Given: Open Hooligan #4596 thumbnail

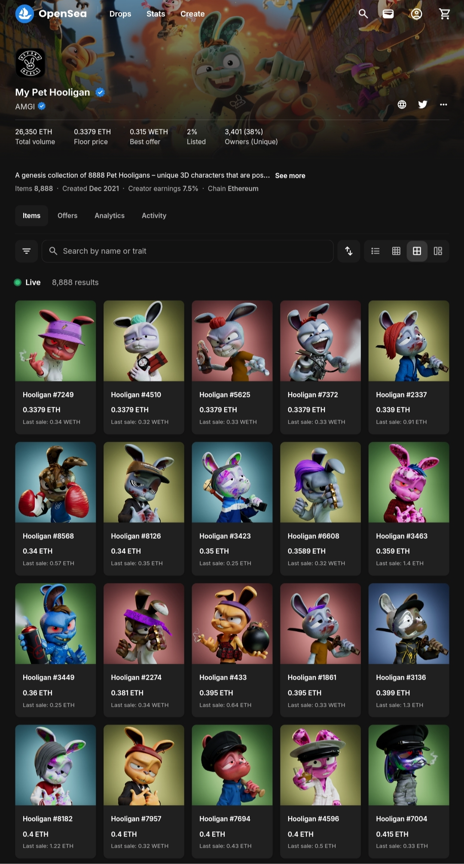Looking at the screenshot, I should click(321, 765).
